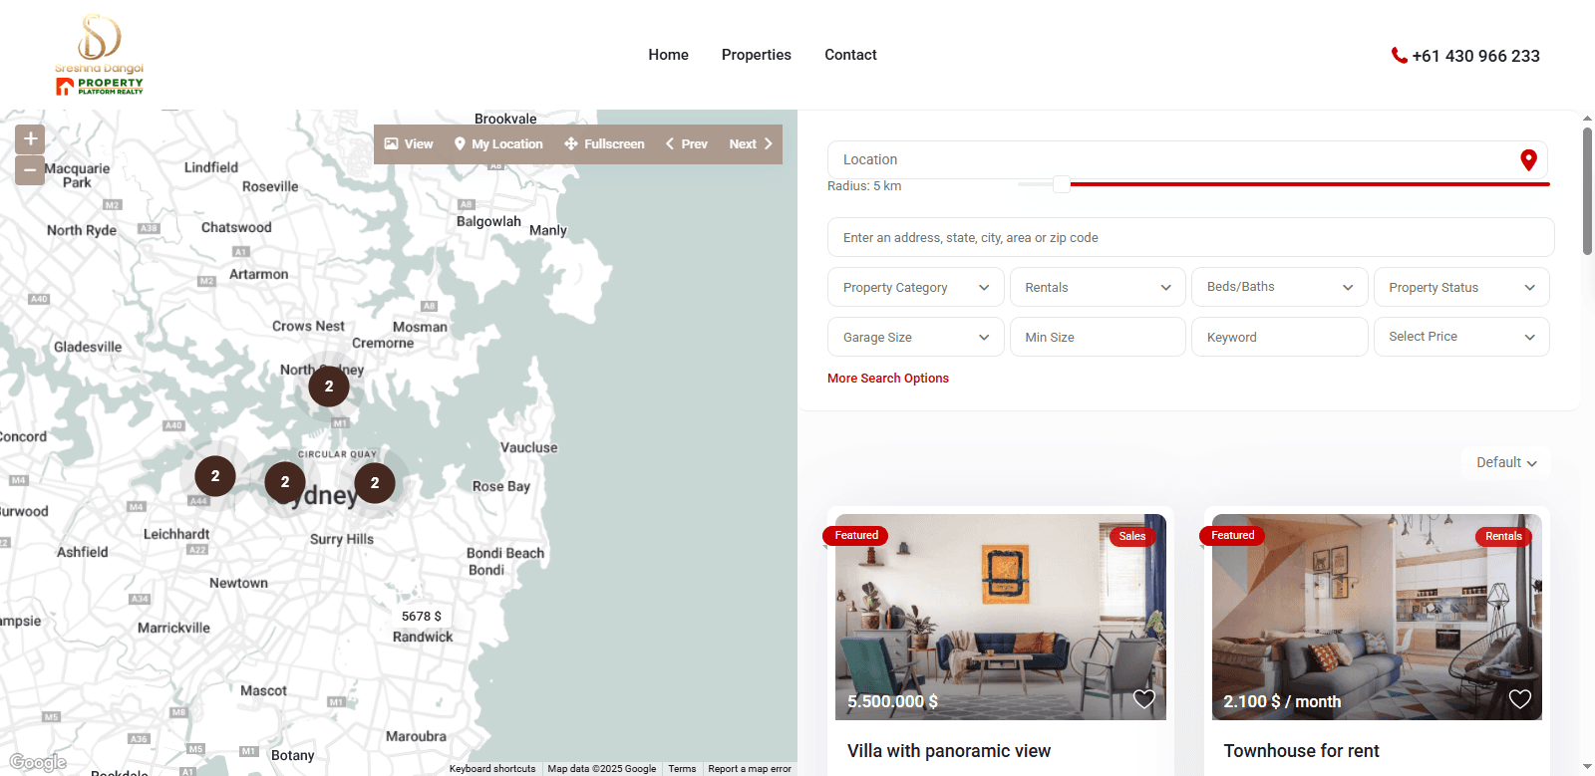This screenshot has height=776, width=1595.
Task: Navigate to the Contact page
Action: click(850, 55)
